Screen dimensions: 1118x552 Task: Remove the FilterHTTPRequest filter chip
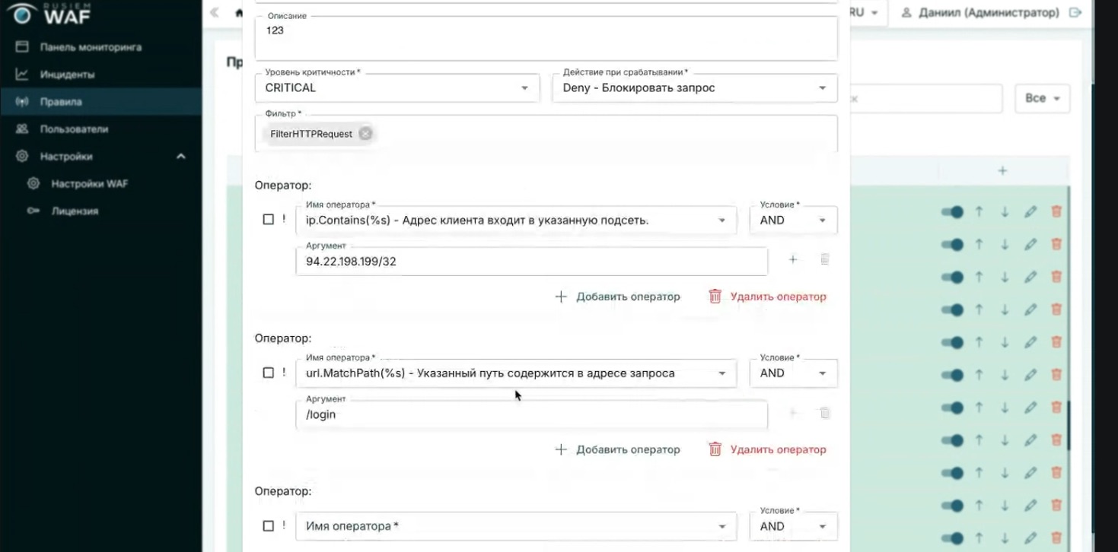click(x=365, y=134)
